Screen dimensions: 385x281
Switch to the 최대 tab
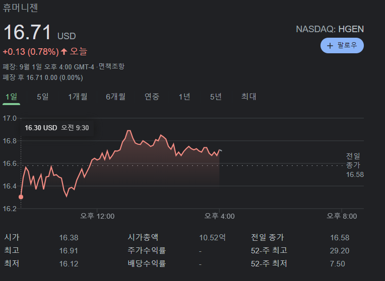(x=248, y=97)
